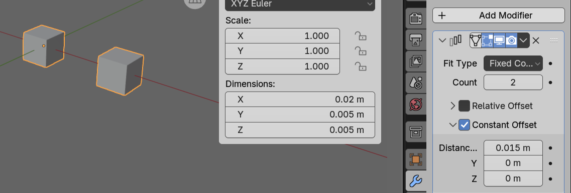Open the Collection properties box icon

416,131
